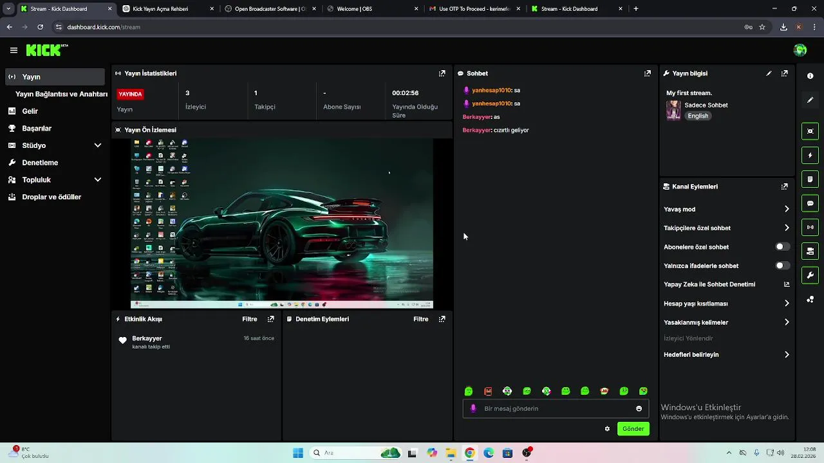Viewport: 824px width, 463px height.
Task: Toggle the wrench widget in right sidebar
Action: coord(810,275)
